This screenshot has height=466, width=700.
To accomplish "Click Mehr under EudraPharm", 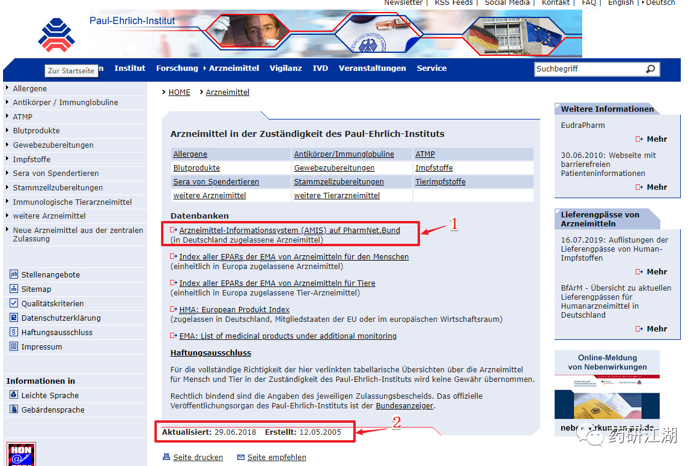I will [x=657, y=139].
